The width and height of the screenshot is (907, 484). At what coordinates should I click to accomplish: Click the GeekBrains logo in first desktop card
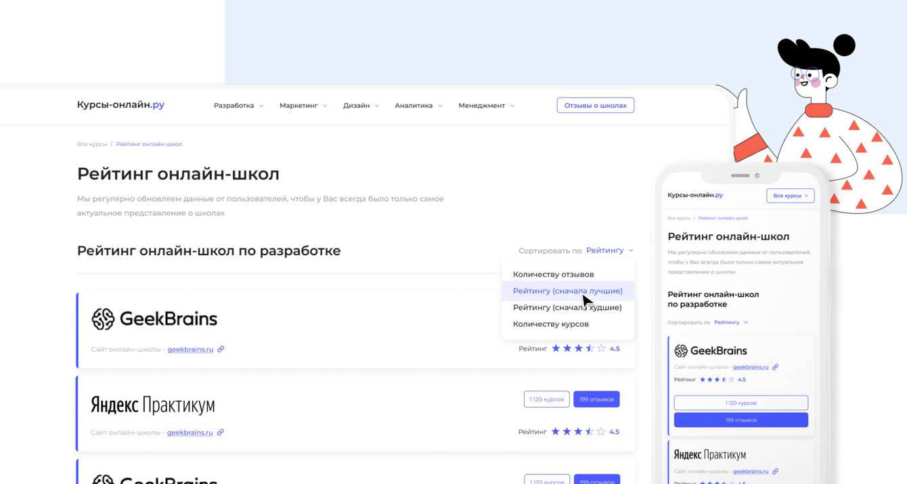154,319
